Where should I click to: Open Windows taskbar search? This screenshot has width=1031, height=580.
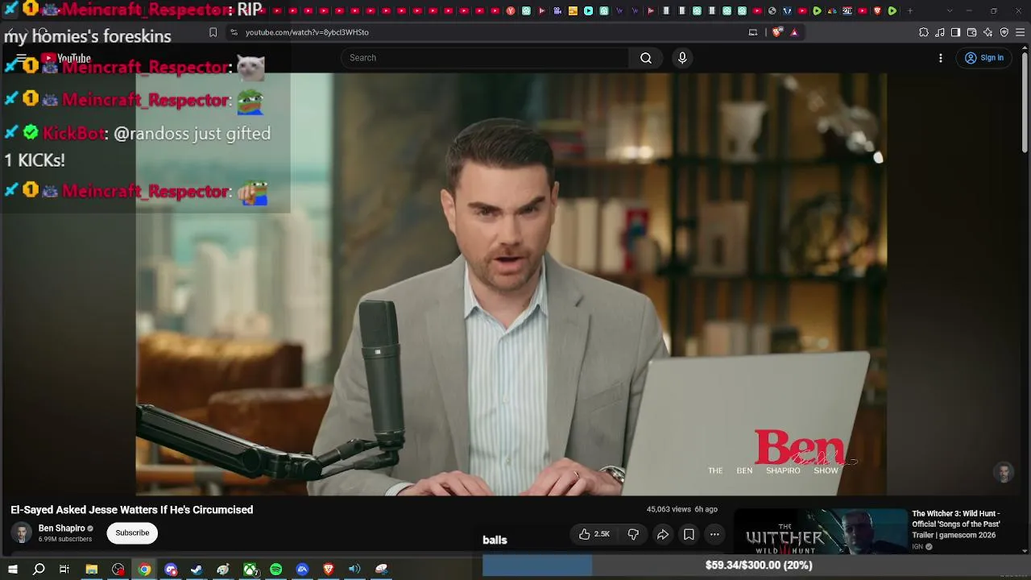click(x=39, y=570)
